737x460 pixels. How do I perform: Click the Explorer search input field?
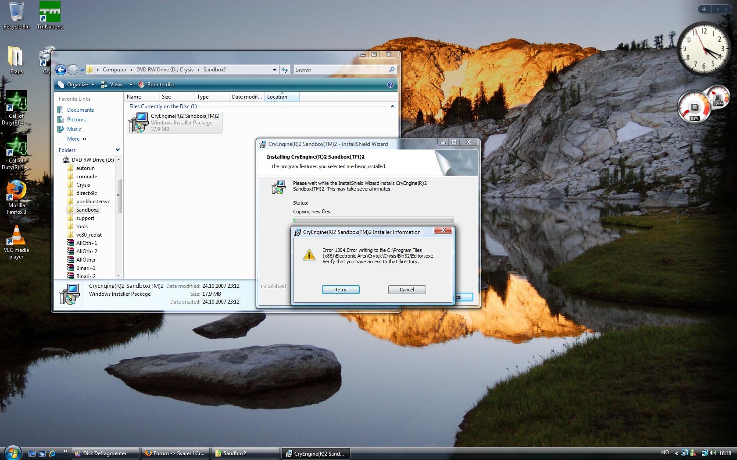point(340,70)
